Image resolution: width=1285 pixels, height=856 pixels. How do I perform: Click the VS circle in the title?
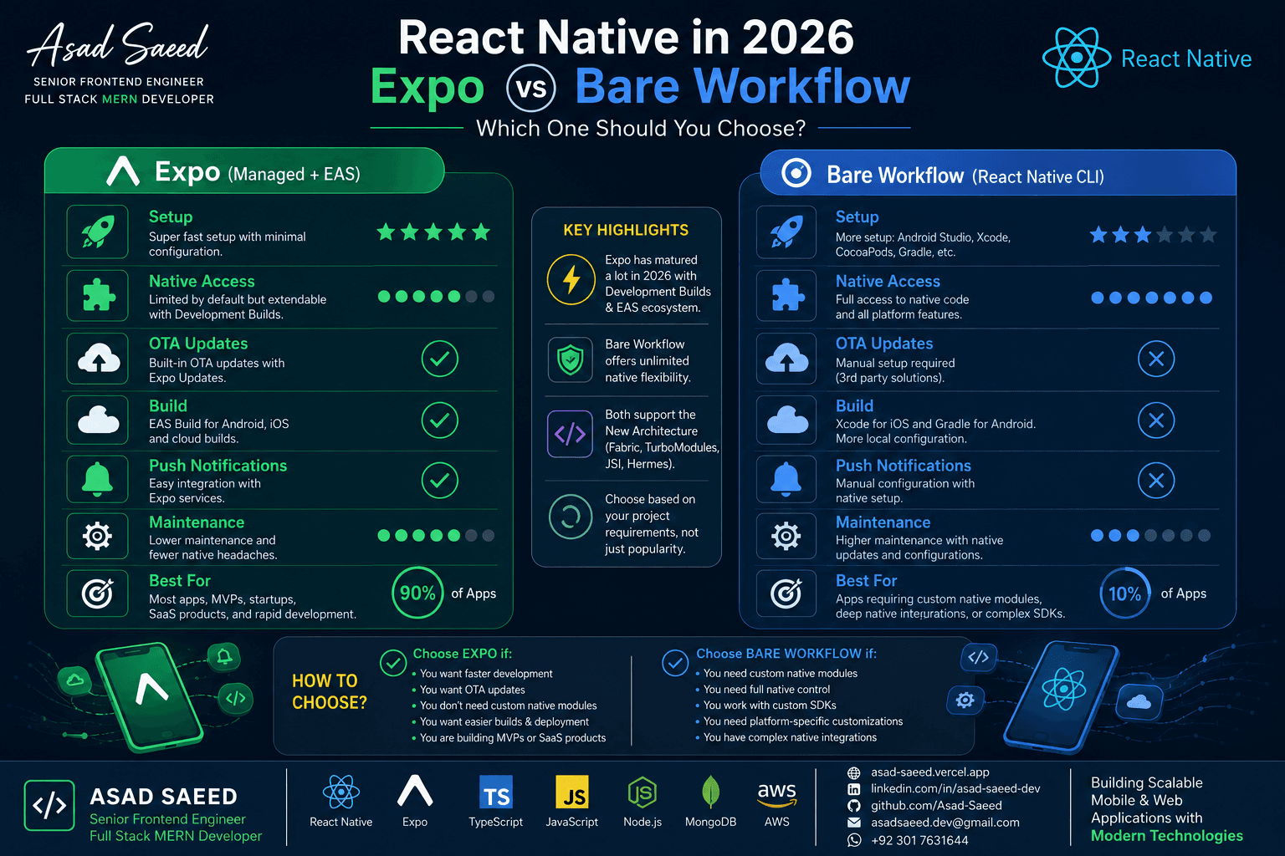pos(531,88)
